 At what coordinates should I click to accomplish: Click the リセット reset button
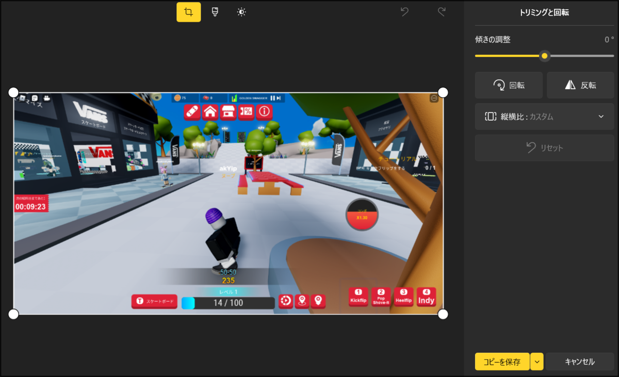(545, 148)
